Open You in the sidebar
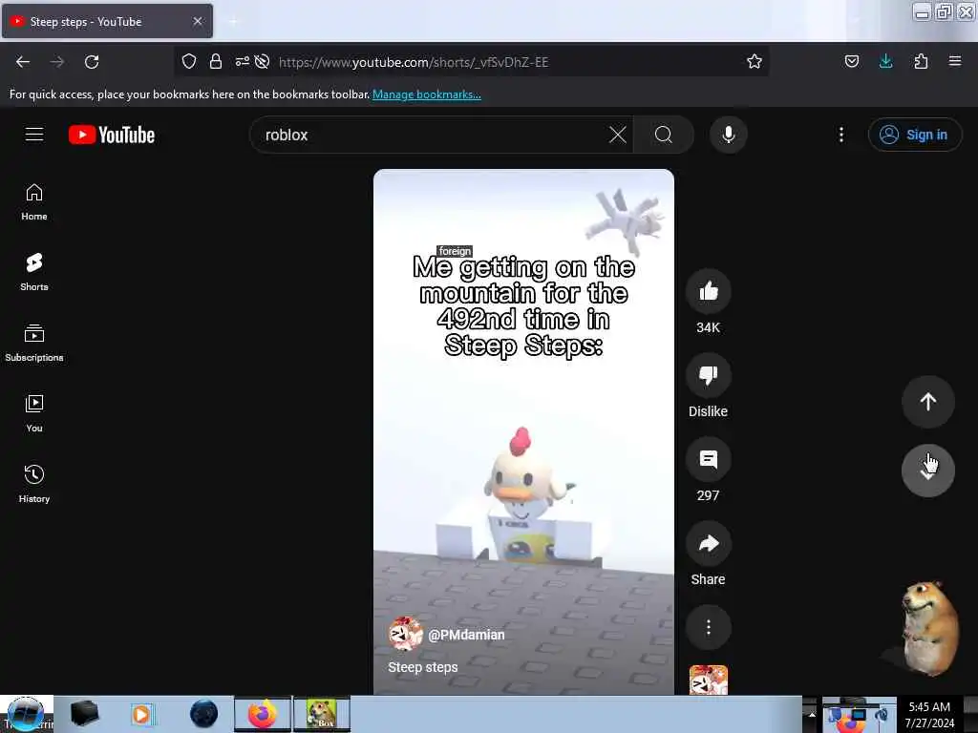The height and width of the screenshot is (733, 978). 34,413
